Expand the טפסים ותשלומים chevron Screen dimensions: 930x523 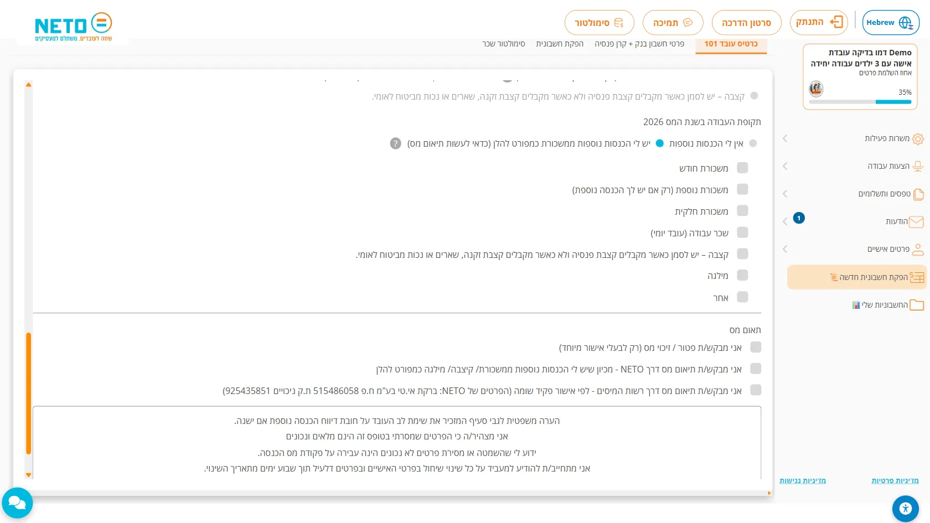[785, 194]
